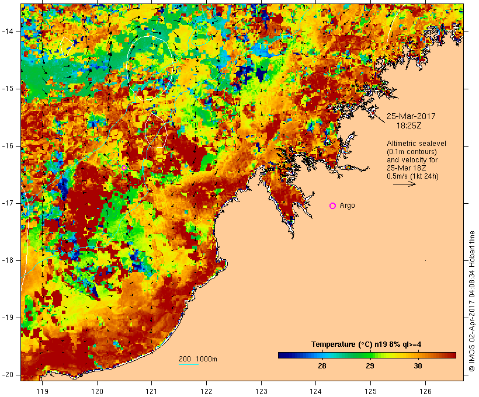The height and width of the screenshot is (397, 479).
Task: Click the '200 1000m' isobath legend text
Action: pyautogui.click(x=198, y=359)
